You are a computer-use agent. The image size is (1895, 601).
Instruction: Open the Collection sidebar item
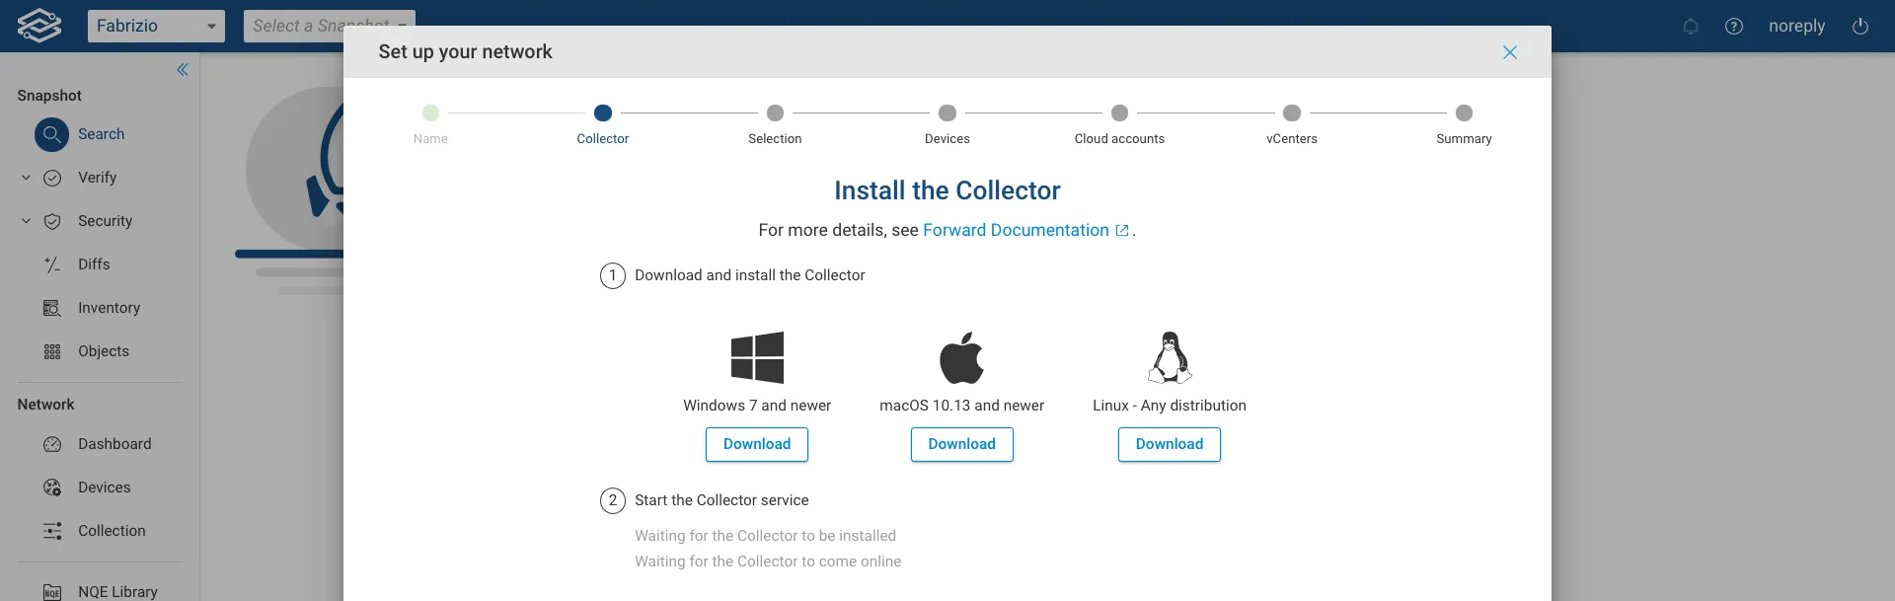(x=112, y=531)
